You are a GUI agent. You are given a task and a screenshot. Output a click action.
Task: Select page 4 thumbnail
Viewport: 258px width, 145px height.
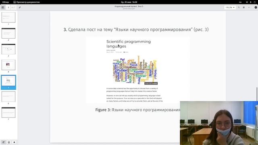coord(8,65)
